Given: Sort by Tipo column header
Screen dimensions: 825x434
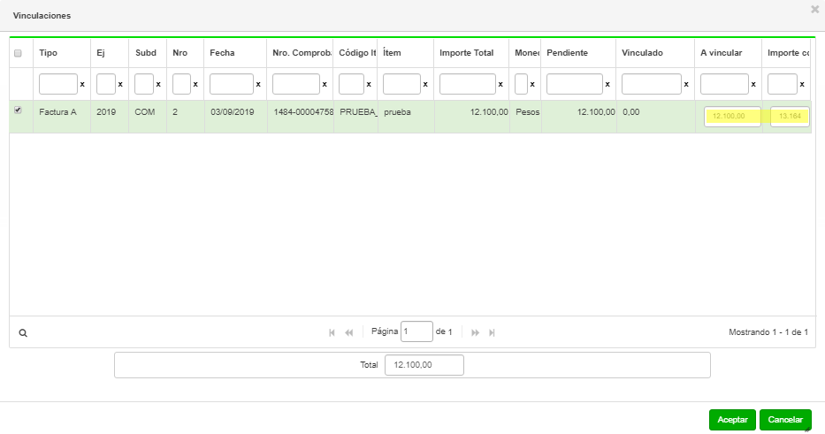Looking at the screenshot, I should tap(48, 53).
